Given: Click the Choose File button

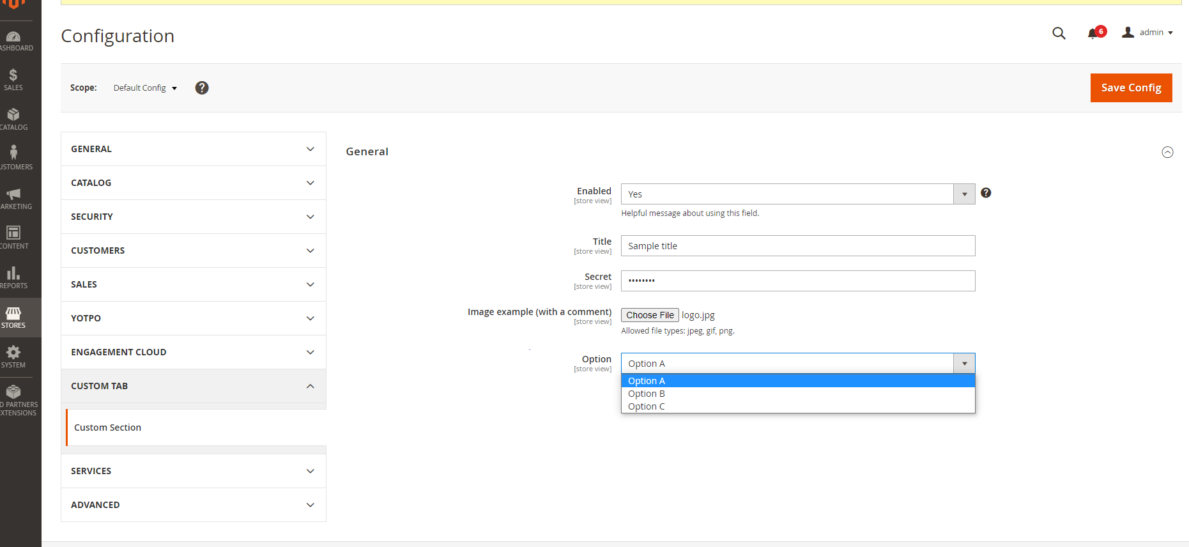Looking at the screenshot, I should coord(650,315).
